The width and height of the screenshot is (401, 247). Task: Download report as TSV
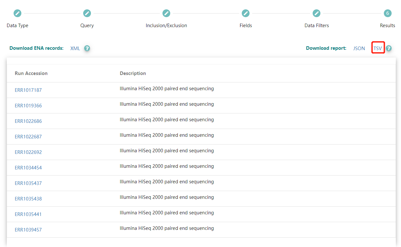pyautogui.click(x=378, y=48)
